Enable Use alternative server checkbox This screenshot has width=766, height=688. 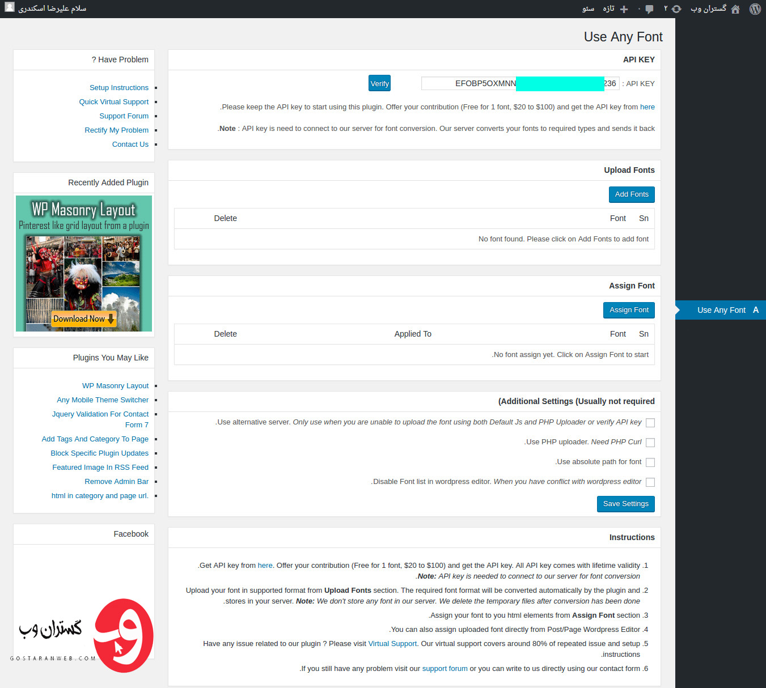[x=650, y=423]
